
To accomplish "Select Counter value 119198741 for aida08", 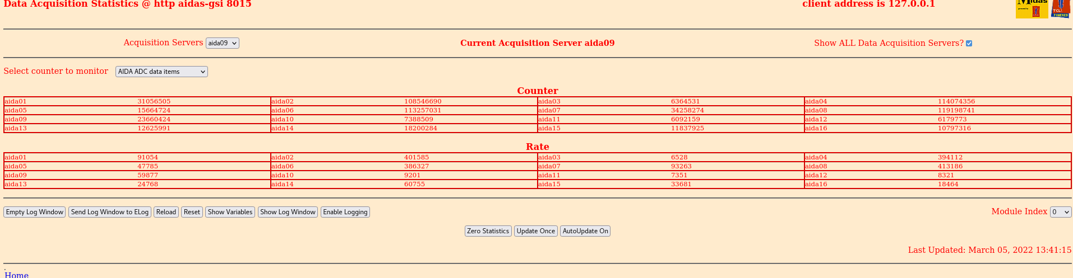I will [956, 110].
